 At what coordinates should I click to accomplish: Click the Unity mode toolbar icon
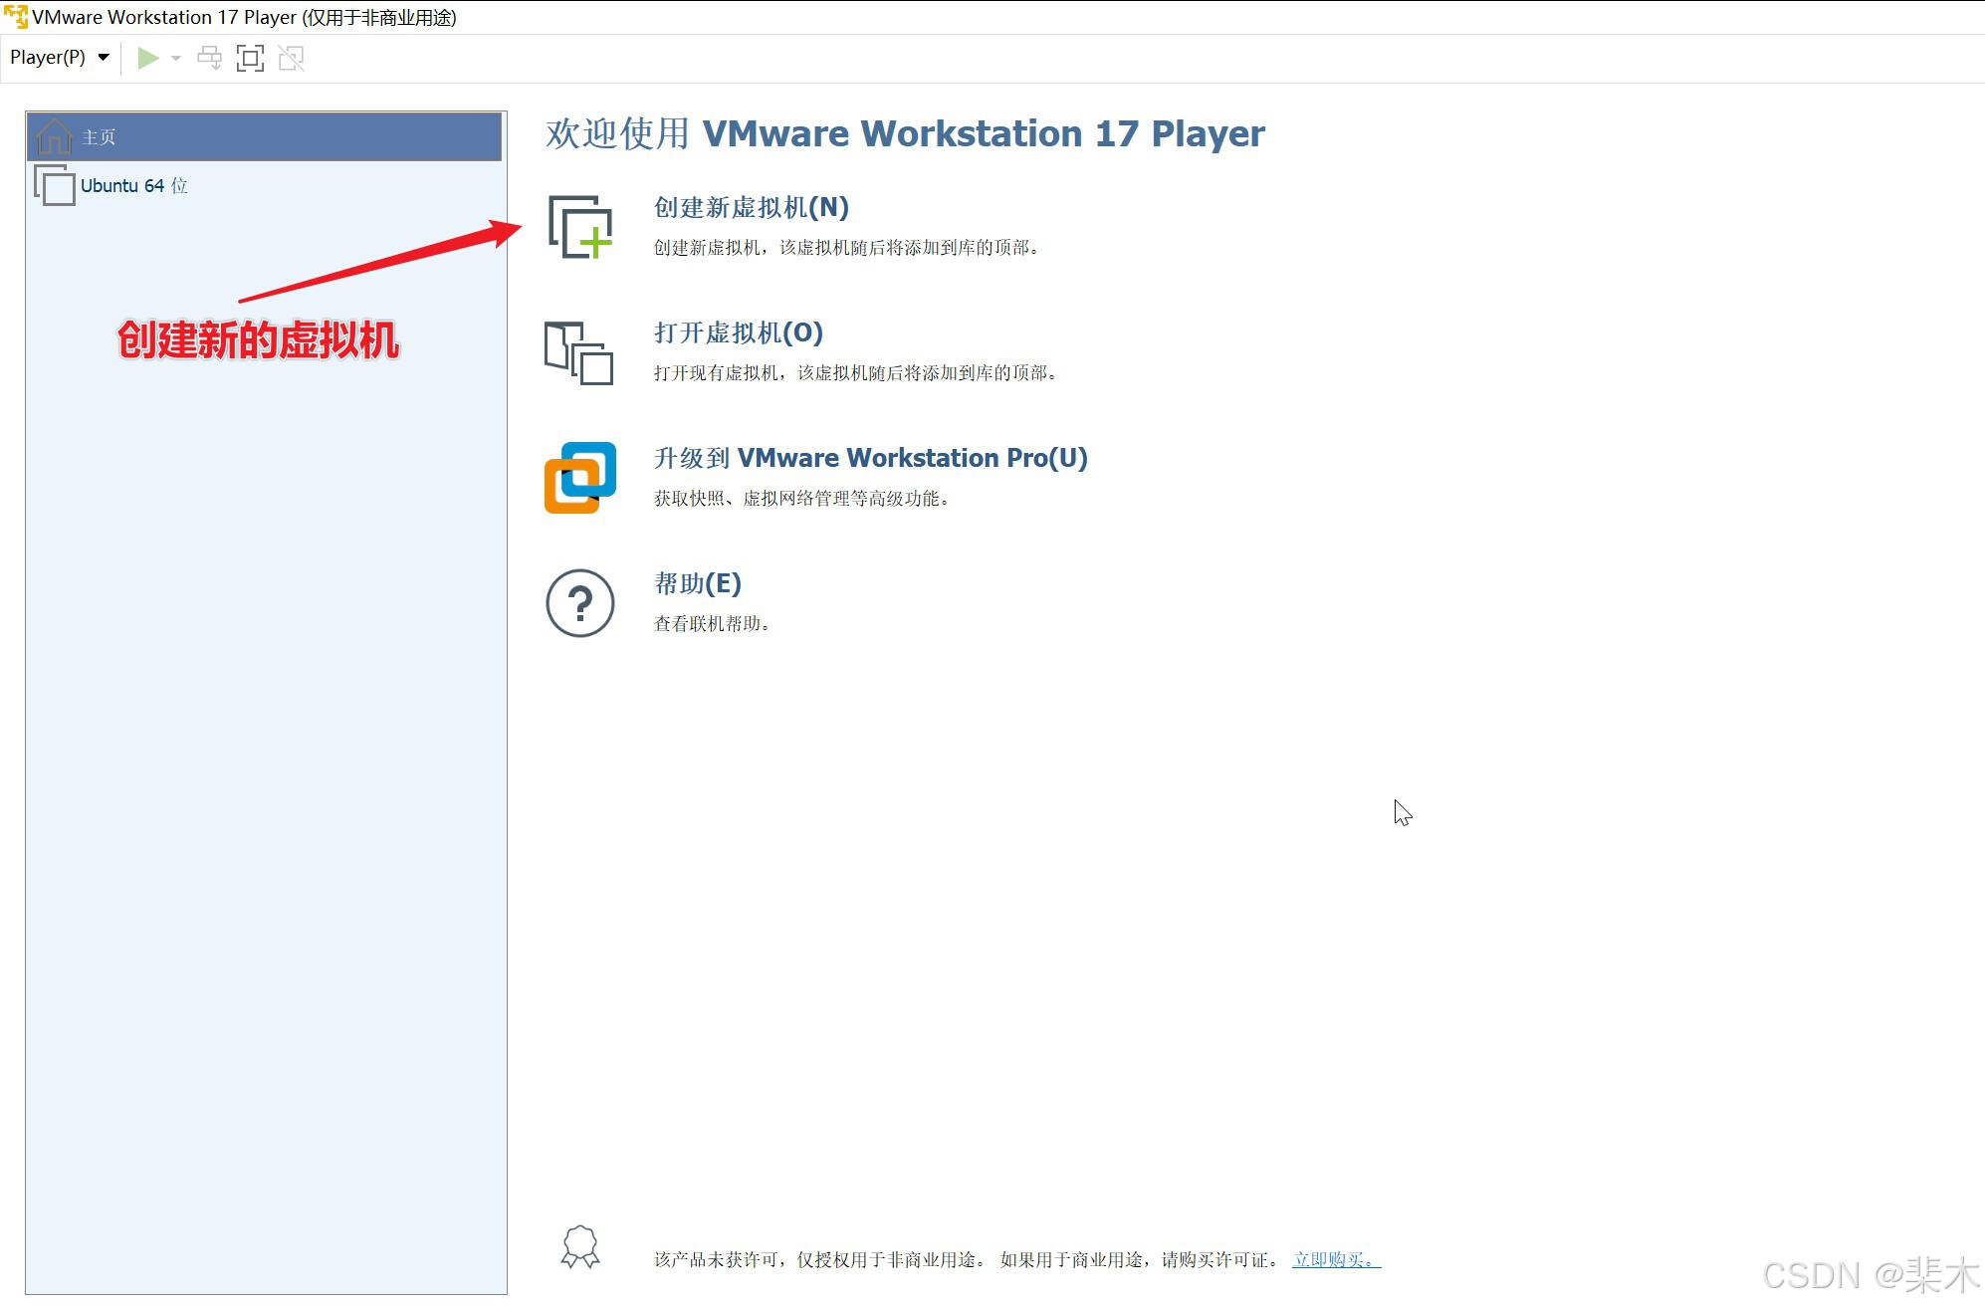pyautogui.click(x=291, y=58)
